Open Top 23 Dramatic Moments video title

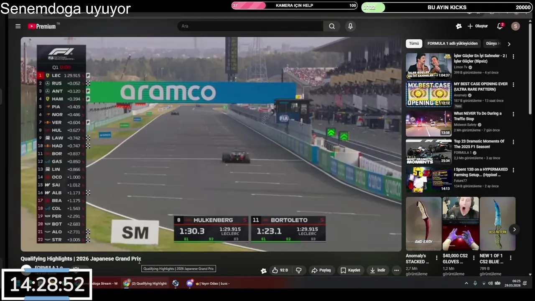[479, 144]
